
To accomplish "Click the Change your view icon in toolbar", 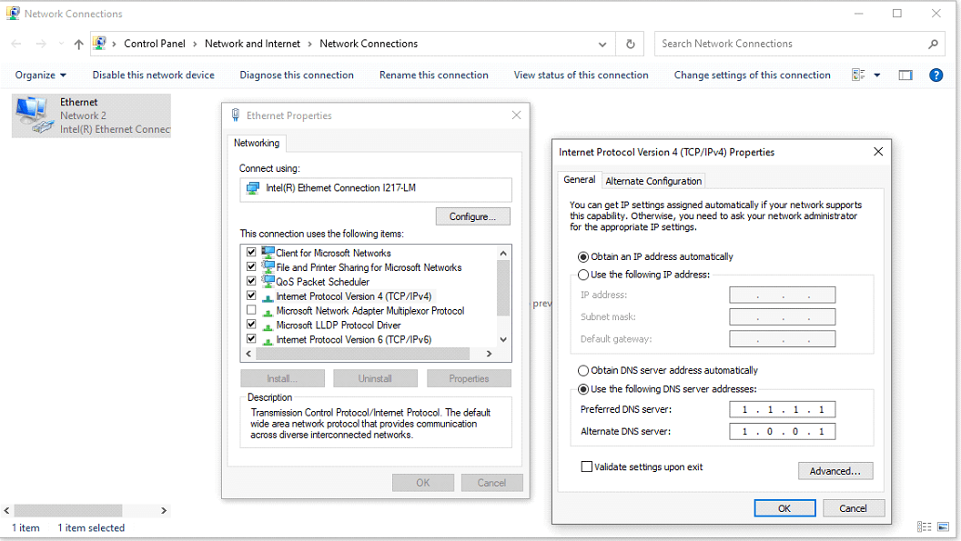I will click(858, 75).
